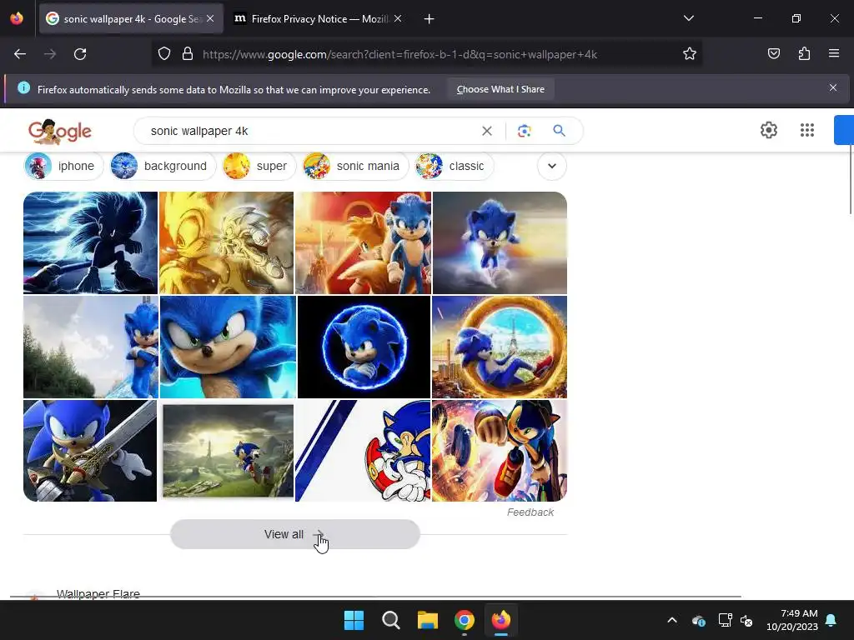Open network status tray icon
The height and width of the screenshot is (640, 854).
point(725,620)
